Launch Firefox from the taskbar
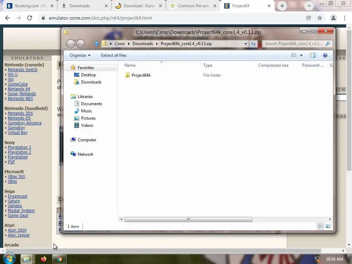This screenshot has height=264, width=352. point(43,259)
